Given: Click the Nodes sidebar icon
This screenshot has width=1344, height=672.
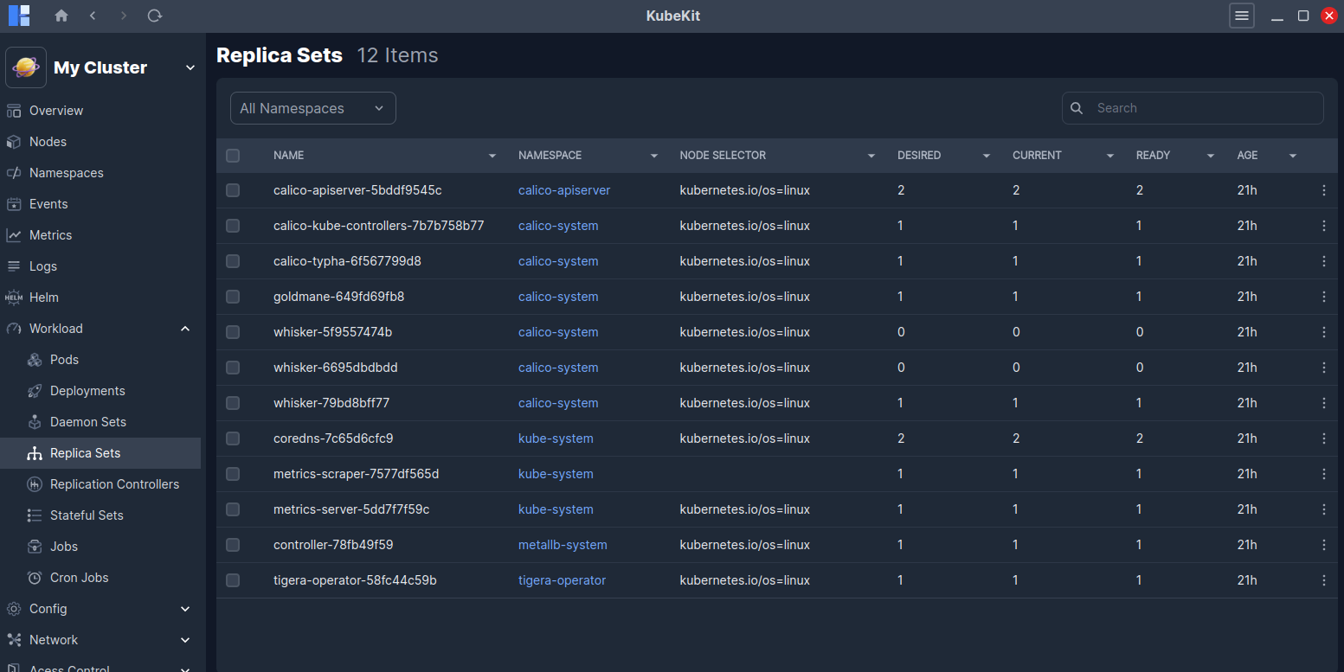Looking at the screenshot, I should coord(14,142).
